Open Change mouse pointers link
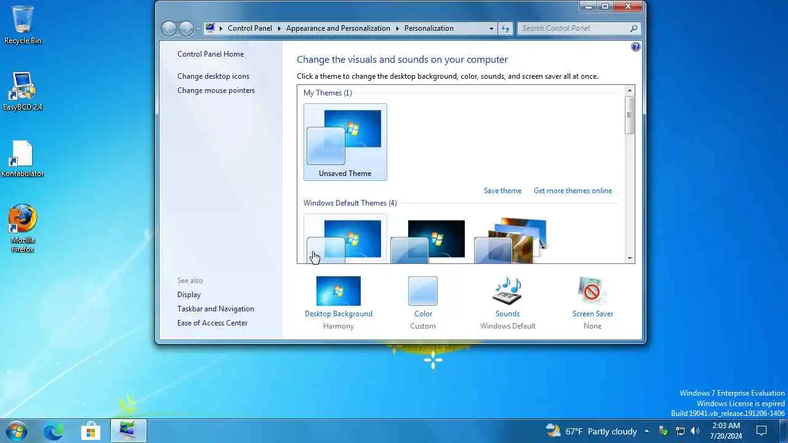The height and width of the screenshot is (443, 788). click(x=216, y=90)
